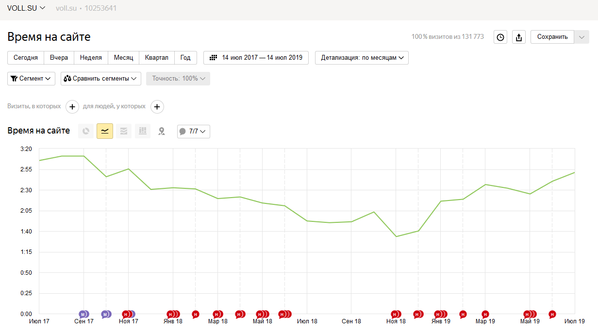Click purple M annotation at Сен 17
The height and width of the screenshot is (334, 598).
click(x=83, y=315)
